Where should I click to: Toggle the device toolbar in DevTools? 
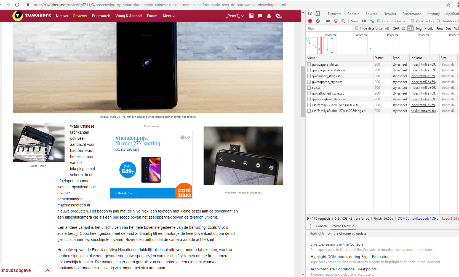(318, 14)
